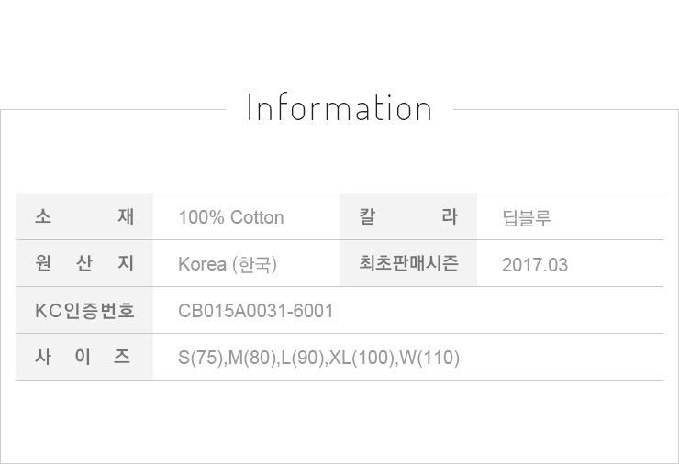
Task: Select the 소재 material label cell
Action: pyautogui.click(x=84, y=217)
